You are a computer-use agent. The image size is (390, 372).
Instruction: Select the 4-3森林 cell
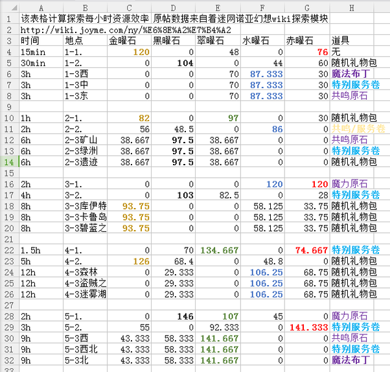86,272
